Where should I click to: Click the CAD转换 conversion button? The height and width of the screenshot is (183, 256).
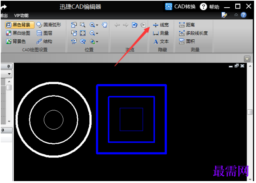180,6
